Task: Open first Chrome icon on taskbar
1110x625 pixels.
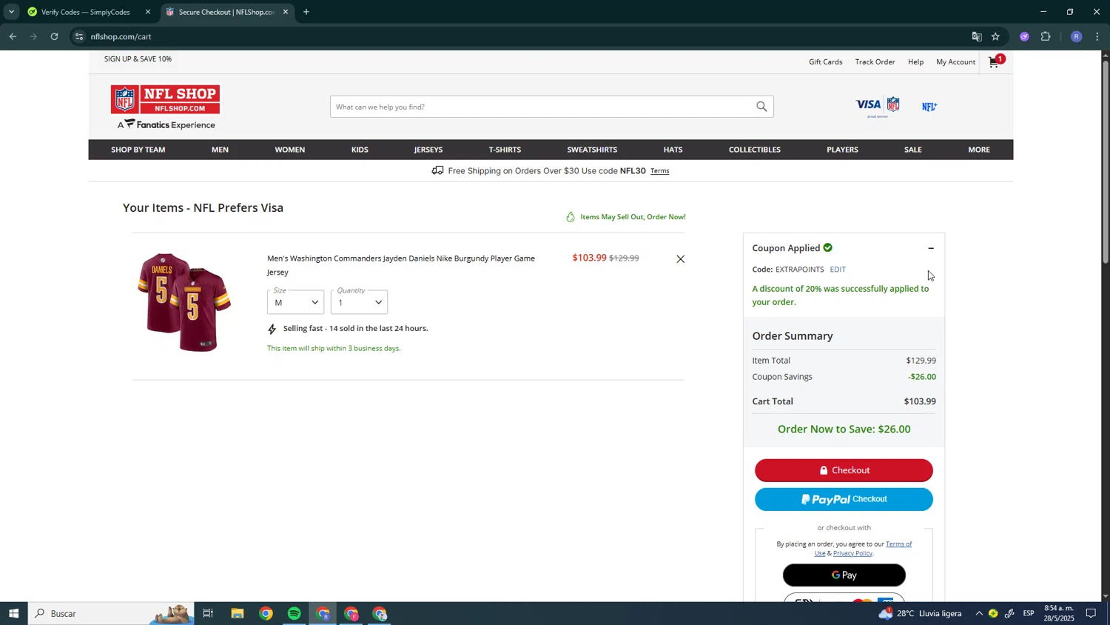Action: point(266,613)
